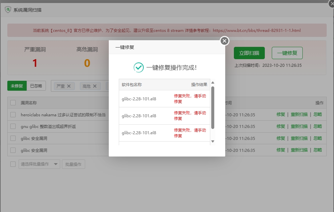Image resolution: width=334 pixels, height=212 pixels.
Task: Check the select-all checkbox in the table header
Action: [13, 102]
